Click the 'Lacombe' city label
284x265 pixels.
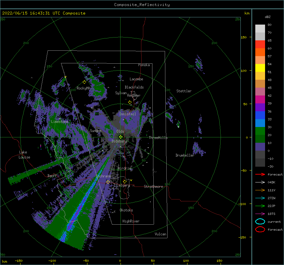136,79
